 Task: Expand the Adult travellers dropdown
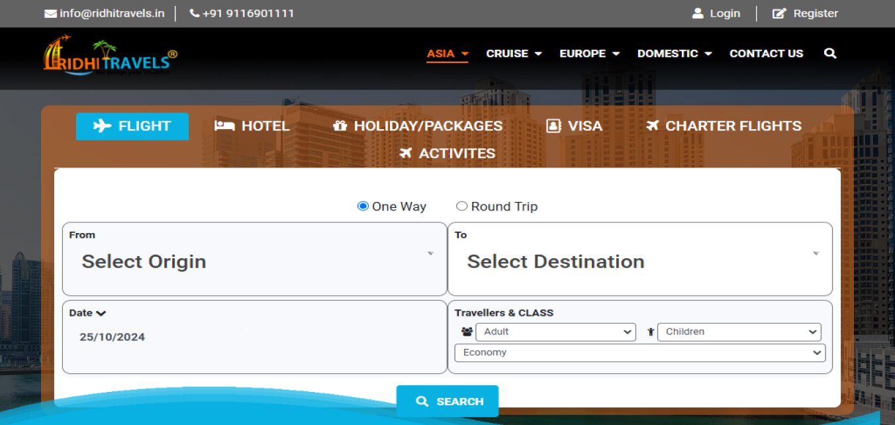[x=555, y=332]
